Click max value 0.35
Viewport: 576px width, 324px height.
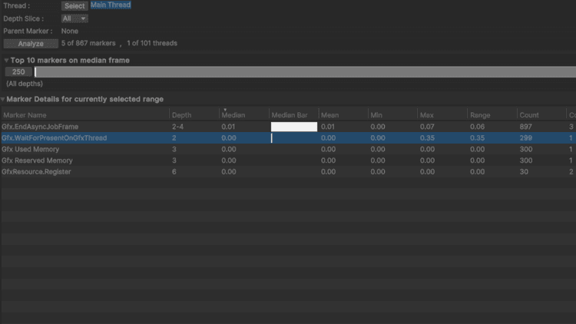[427, 138]
